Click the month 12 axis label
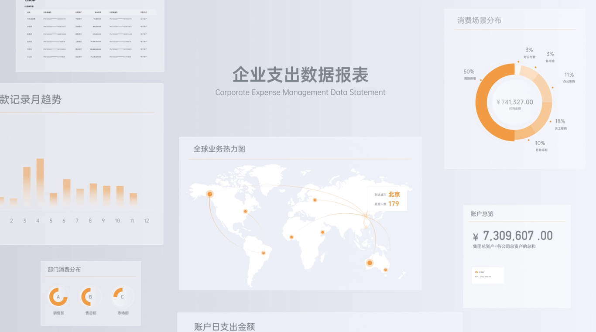The width and height of the screenshot is (596, 332). (x=146, y=221)
